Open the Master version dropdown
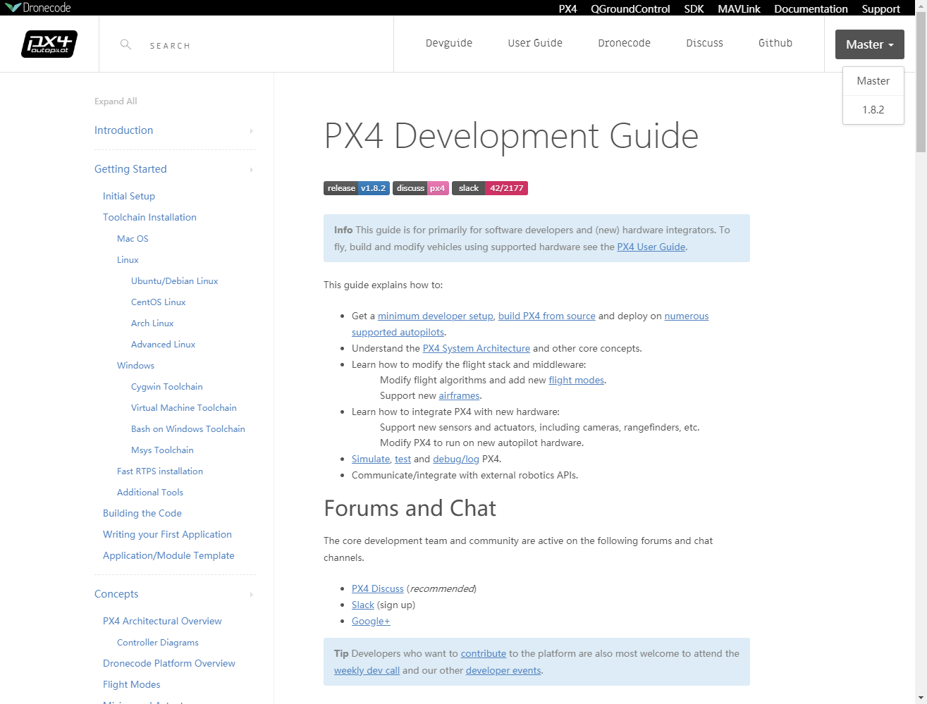927x704 pixels. [x=869, y=44]
